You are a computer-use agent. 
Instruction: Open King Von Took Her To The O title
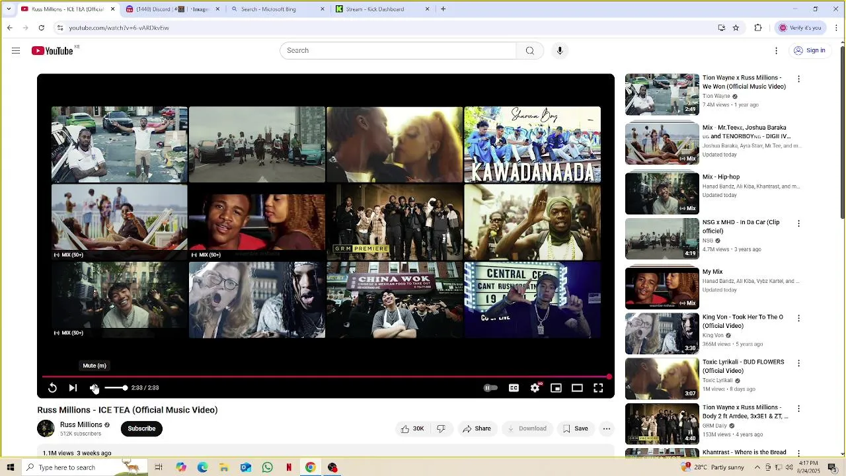[743, 321]
